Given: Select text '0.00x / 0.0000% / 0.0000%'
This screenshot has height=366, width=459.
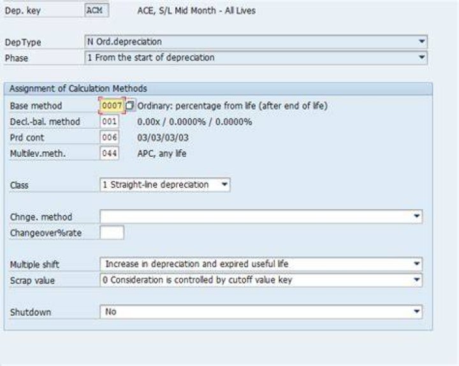Looking at the screenshot, I should pos(194,122).
